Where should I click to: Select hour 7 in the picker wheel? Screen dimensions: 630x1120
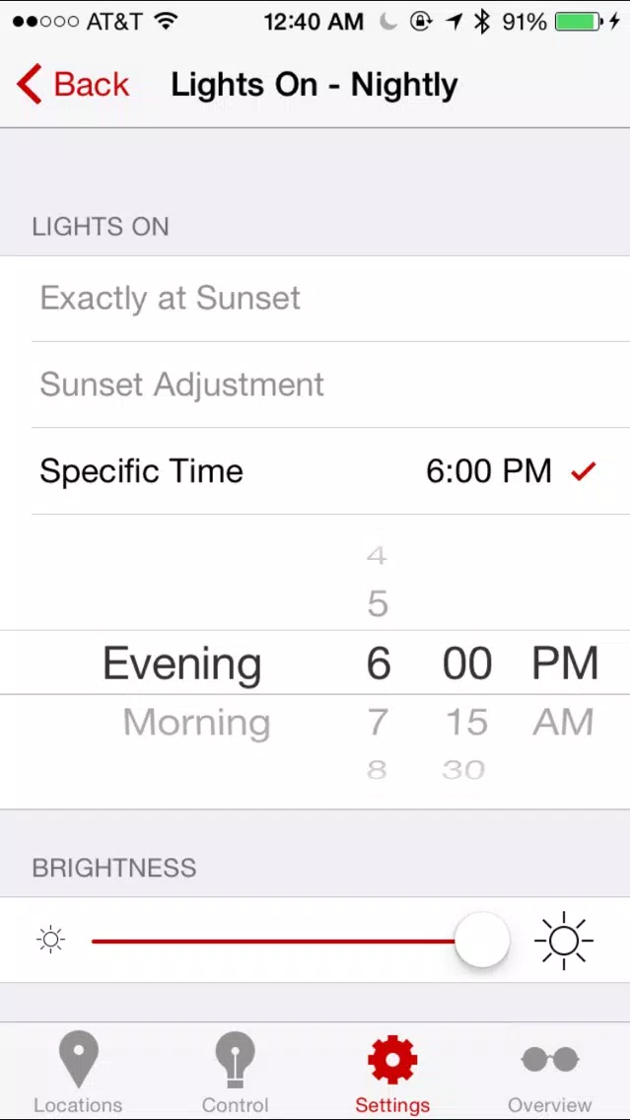pyautogui.click(x=378, y=722)
